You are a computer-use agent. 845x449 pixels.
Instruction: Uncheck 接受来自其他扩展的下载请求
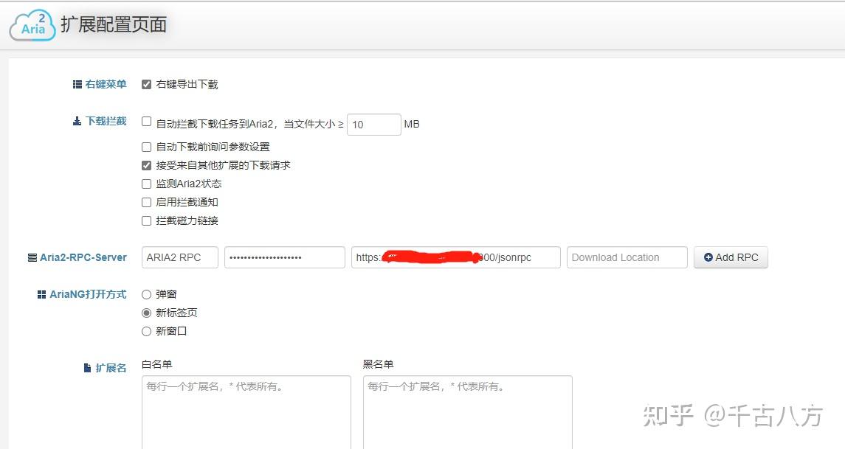145,165
